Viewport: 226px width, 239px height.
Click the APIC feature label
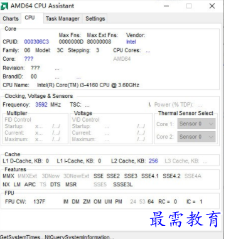(30, 184)
